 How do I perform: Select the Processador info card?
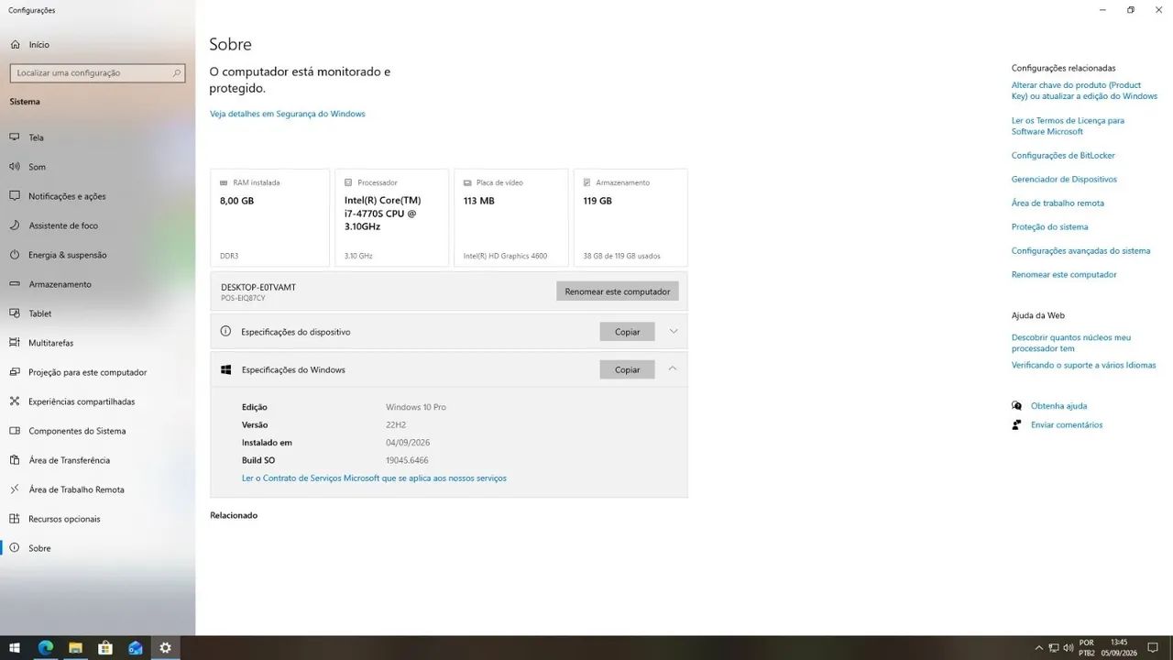[391, 218]
